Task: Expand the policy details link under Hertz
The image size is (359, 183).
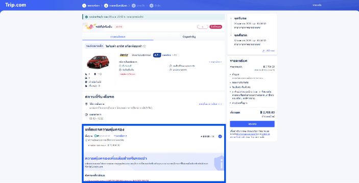Action: (x=215, y=62)
